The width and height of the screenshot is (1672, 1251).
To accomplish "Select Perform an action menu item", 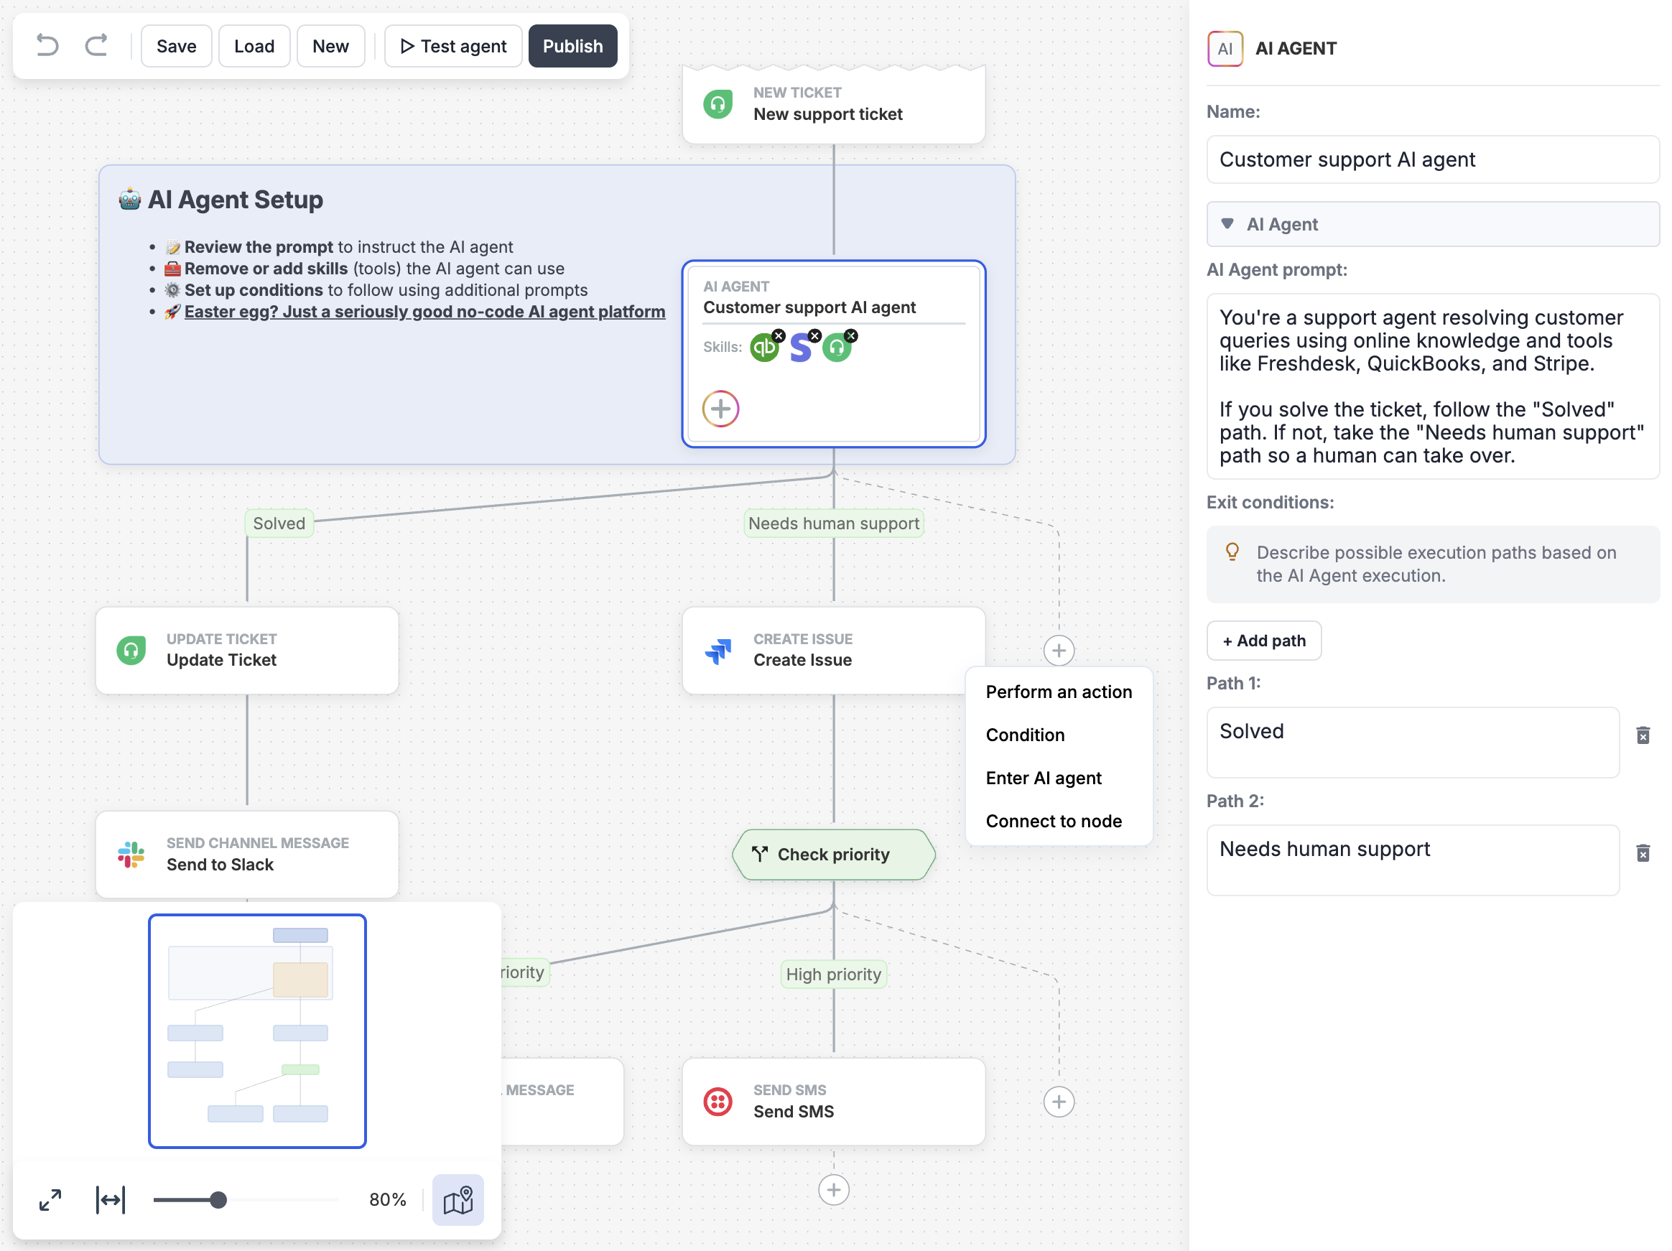I will [x=1059, y=692].
